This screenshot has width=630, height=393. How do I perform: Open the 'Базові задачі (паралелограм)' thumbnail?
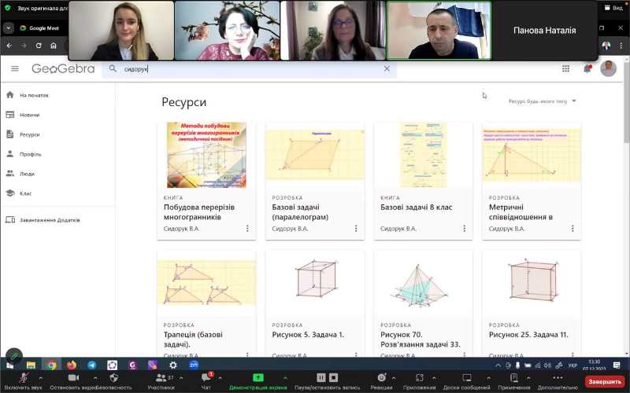click(x=314, y=155)
